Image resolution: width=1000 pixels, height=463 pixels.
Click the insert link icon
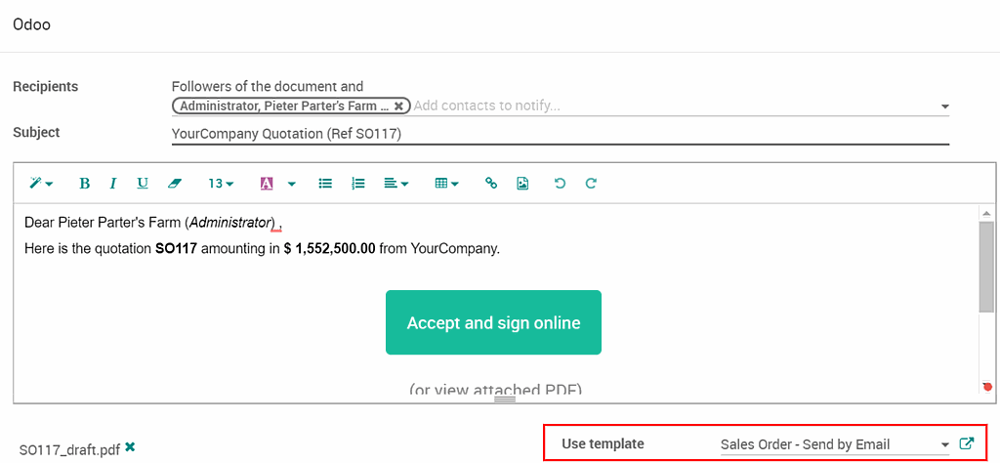point(491,184)
